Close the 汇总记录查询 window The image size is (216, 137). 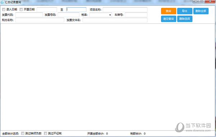[210, 1]
